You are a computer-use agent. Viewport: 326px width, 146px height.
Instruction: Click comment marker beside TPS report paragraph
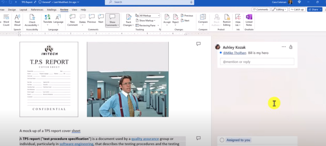coord(198,138)
